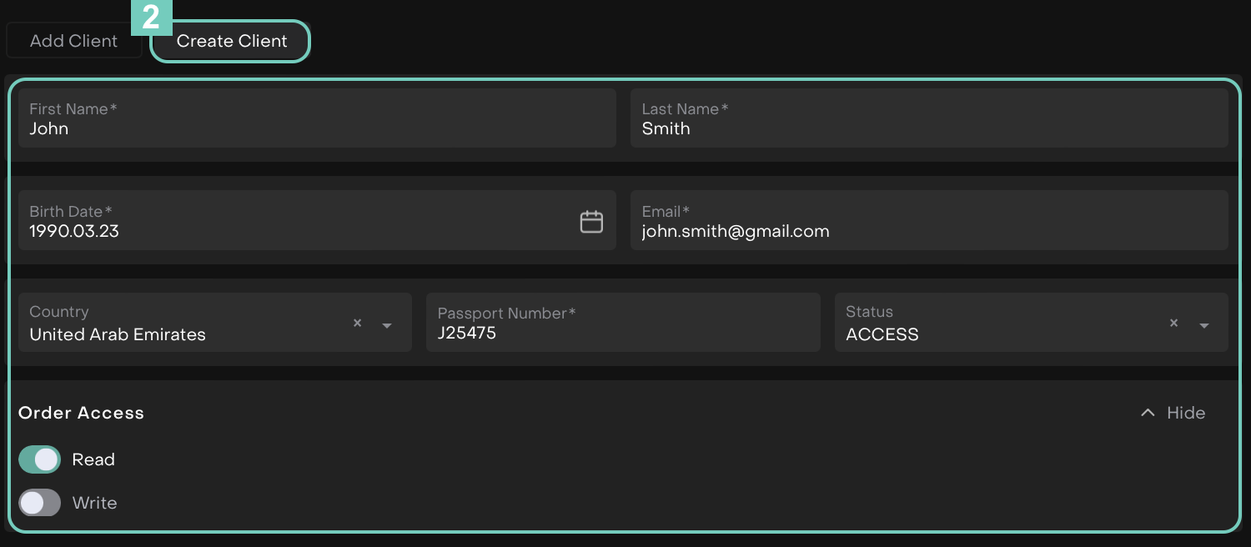Click the step 2 number badge
Screen dimensions: 1251x547
point(151,17)
